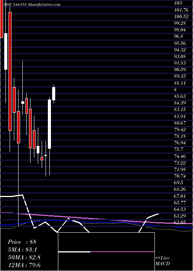The width and height of the screenshot is (193, 271).
Task: Click the 85.63 price axis label
Action: coord(180,96)
